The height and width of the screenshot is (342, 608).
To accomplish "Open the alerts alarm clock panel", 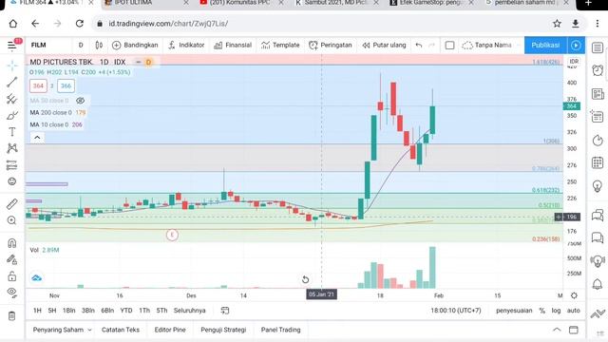I will pyautogui.click(x=598, y=70).
